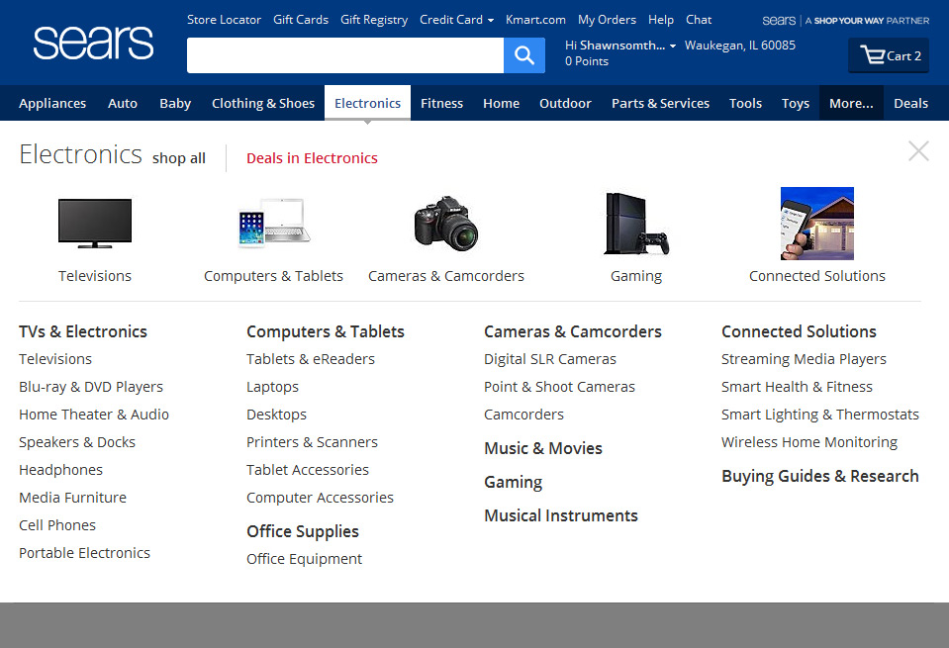Click the Store Locator link
The width and height of the screenshot is (949, 648).
(x=224, y=20)
